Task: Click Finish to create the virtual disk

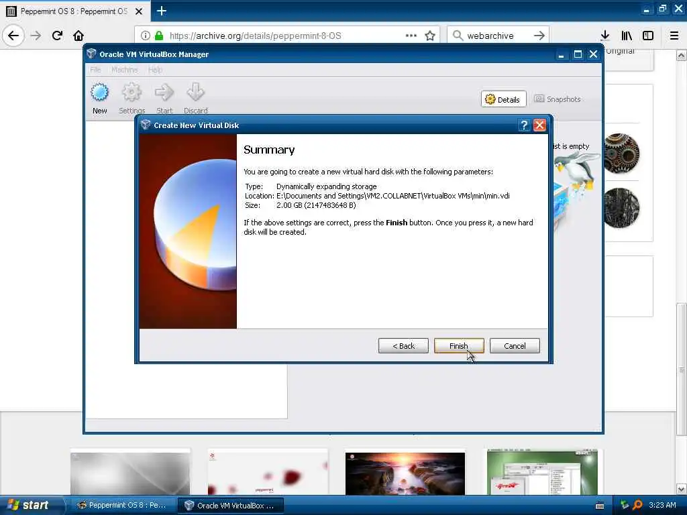Action: tap(459, 345)
